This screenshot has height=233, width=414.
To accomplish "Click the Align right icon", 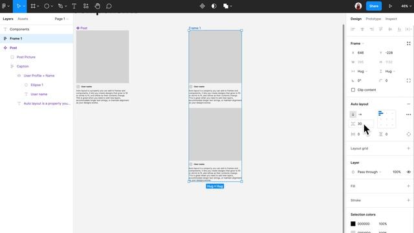I will tap(371, 29).
